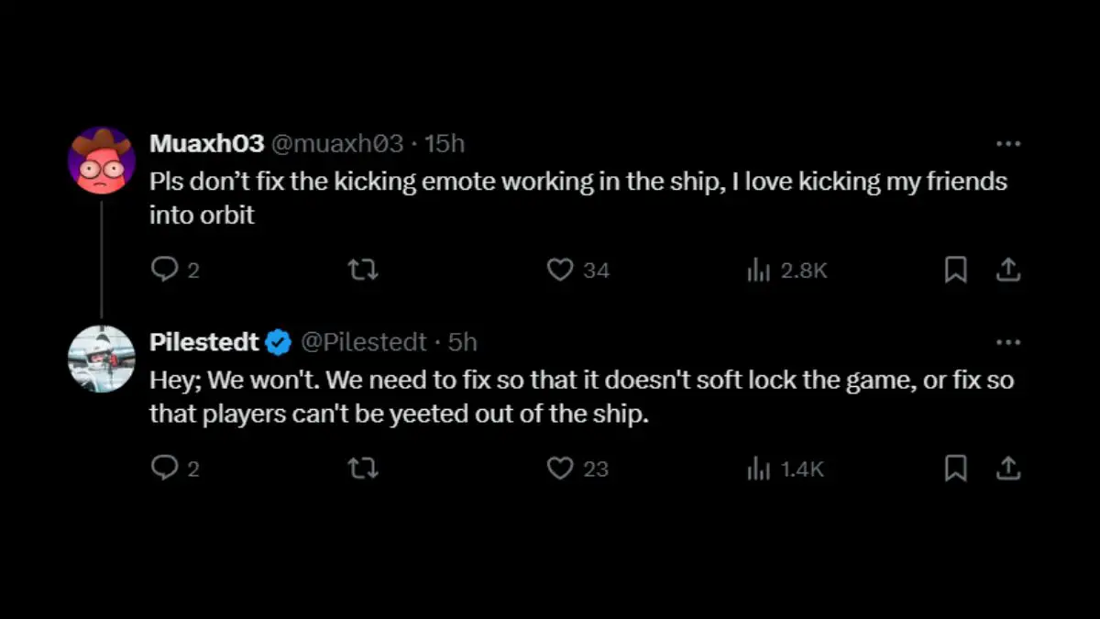The image size is (1100, 619).
Task: Retweet Muaxh03's post about the kicking emote
Action: coord(363,270)
